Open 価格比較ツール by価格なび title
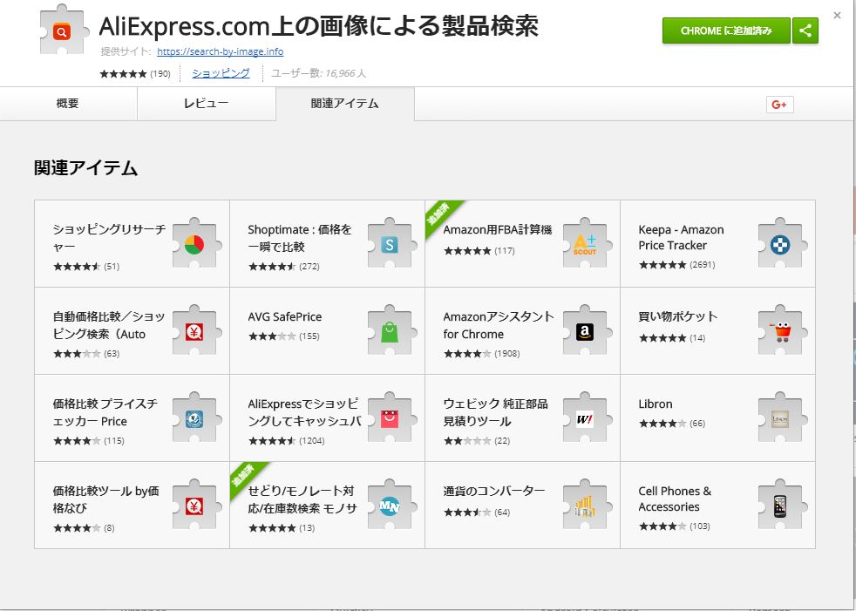Screen dimensions: 856x611 coord(105,499)
